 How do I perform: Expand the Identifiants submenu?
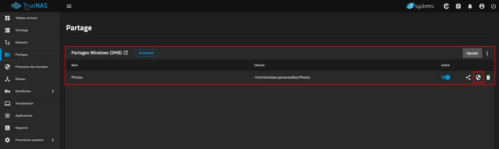tap(53, 91)
